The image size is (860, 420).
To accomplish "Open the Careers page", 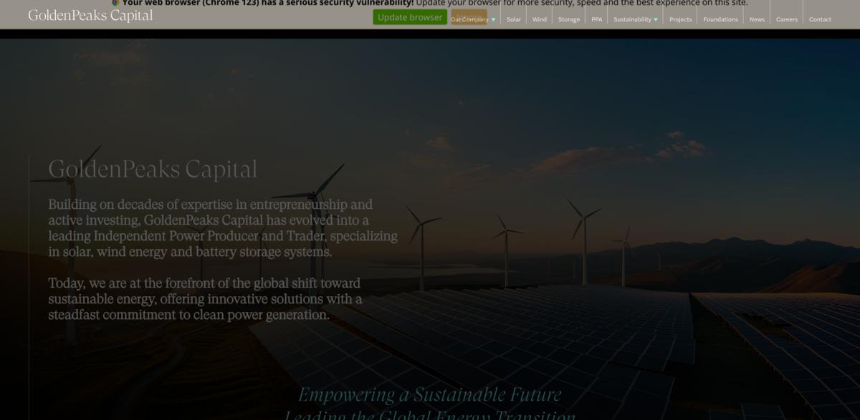I will [786, 19].
